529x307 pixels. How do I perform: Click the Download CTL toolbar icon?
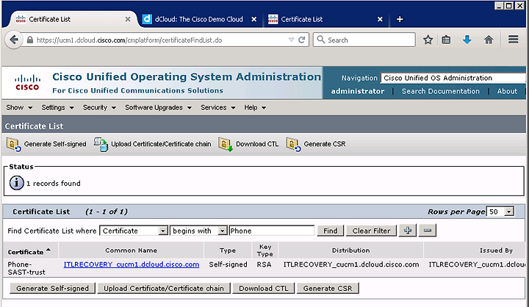(x=226, y=145)
